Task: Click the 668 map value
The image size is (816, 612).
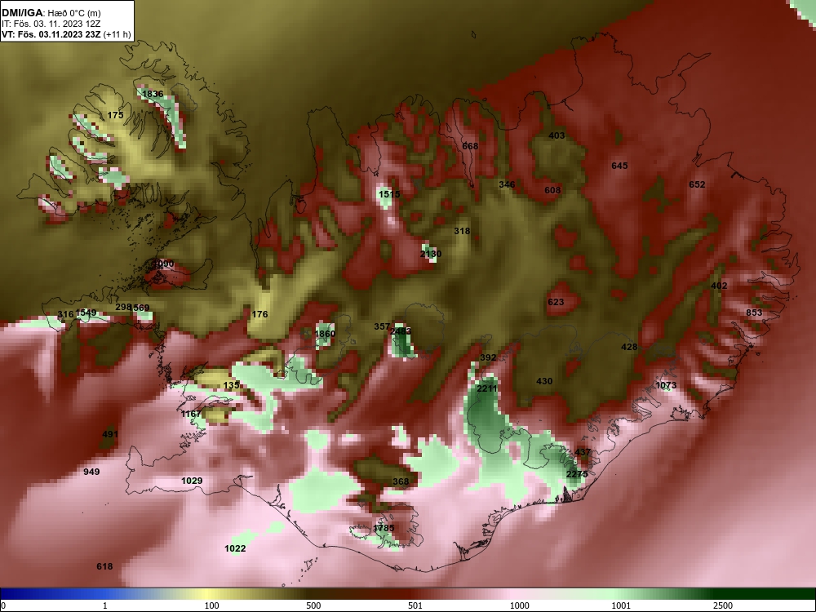Action: pos(470,146)
